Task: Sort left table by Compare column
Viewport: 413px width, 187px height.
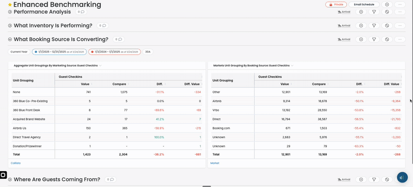Action: [119, 84]
